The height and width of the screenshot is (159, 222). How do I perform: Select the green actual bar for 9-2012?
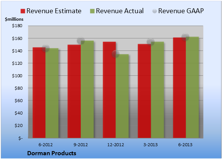(x=87, y=89)
